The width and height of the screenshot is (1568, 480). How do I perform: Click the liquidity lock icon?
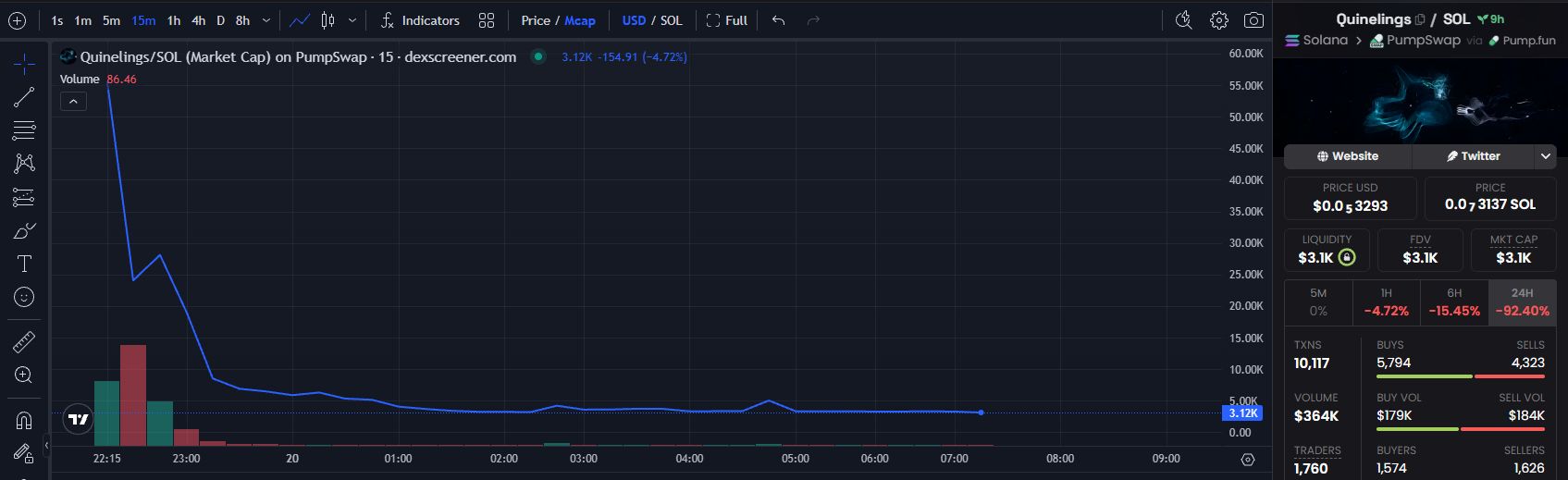tap(1347, 258)
